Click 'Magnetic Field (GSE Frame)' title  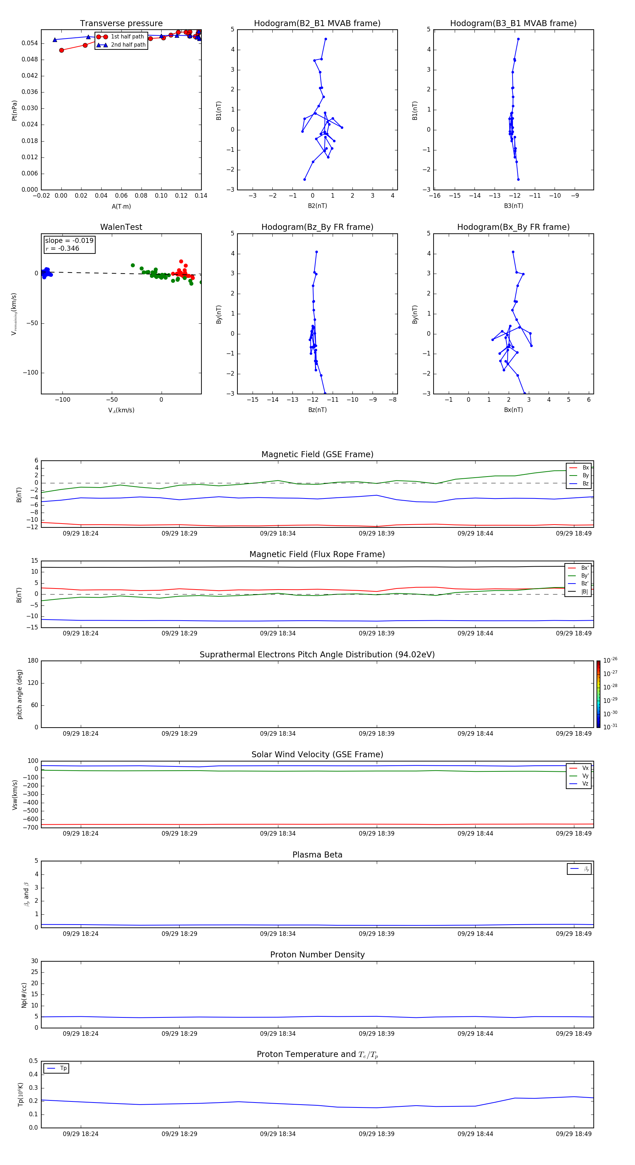[x=317, y=454]
